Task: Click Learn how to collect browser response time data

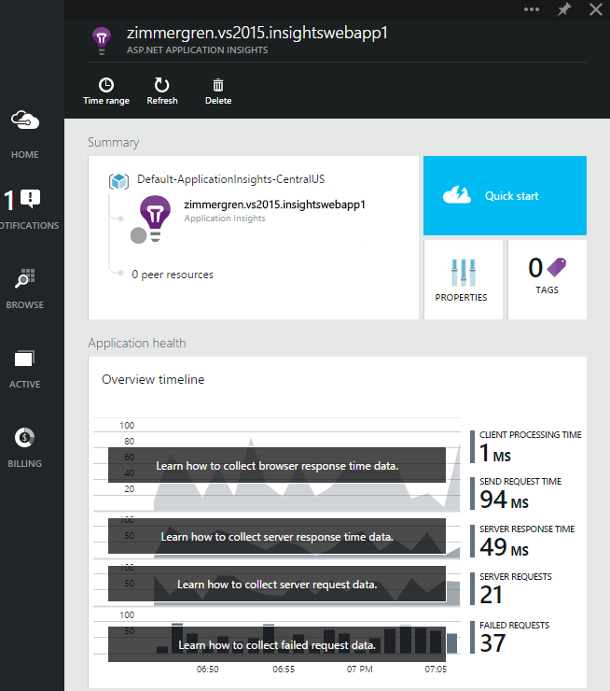Action: coord(277,465)
